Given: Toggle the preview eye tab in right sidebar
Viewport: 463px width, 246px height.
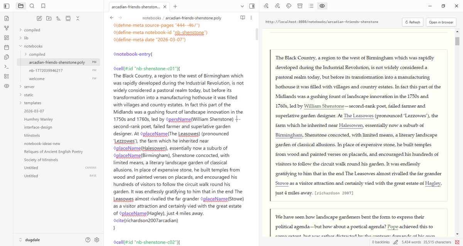Looking at the screenshot, I should pyautogui.click(x=322, y=6).
